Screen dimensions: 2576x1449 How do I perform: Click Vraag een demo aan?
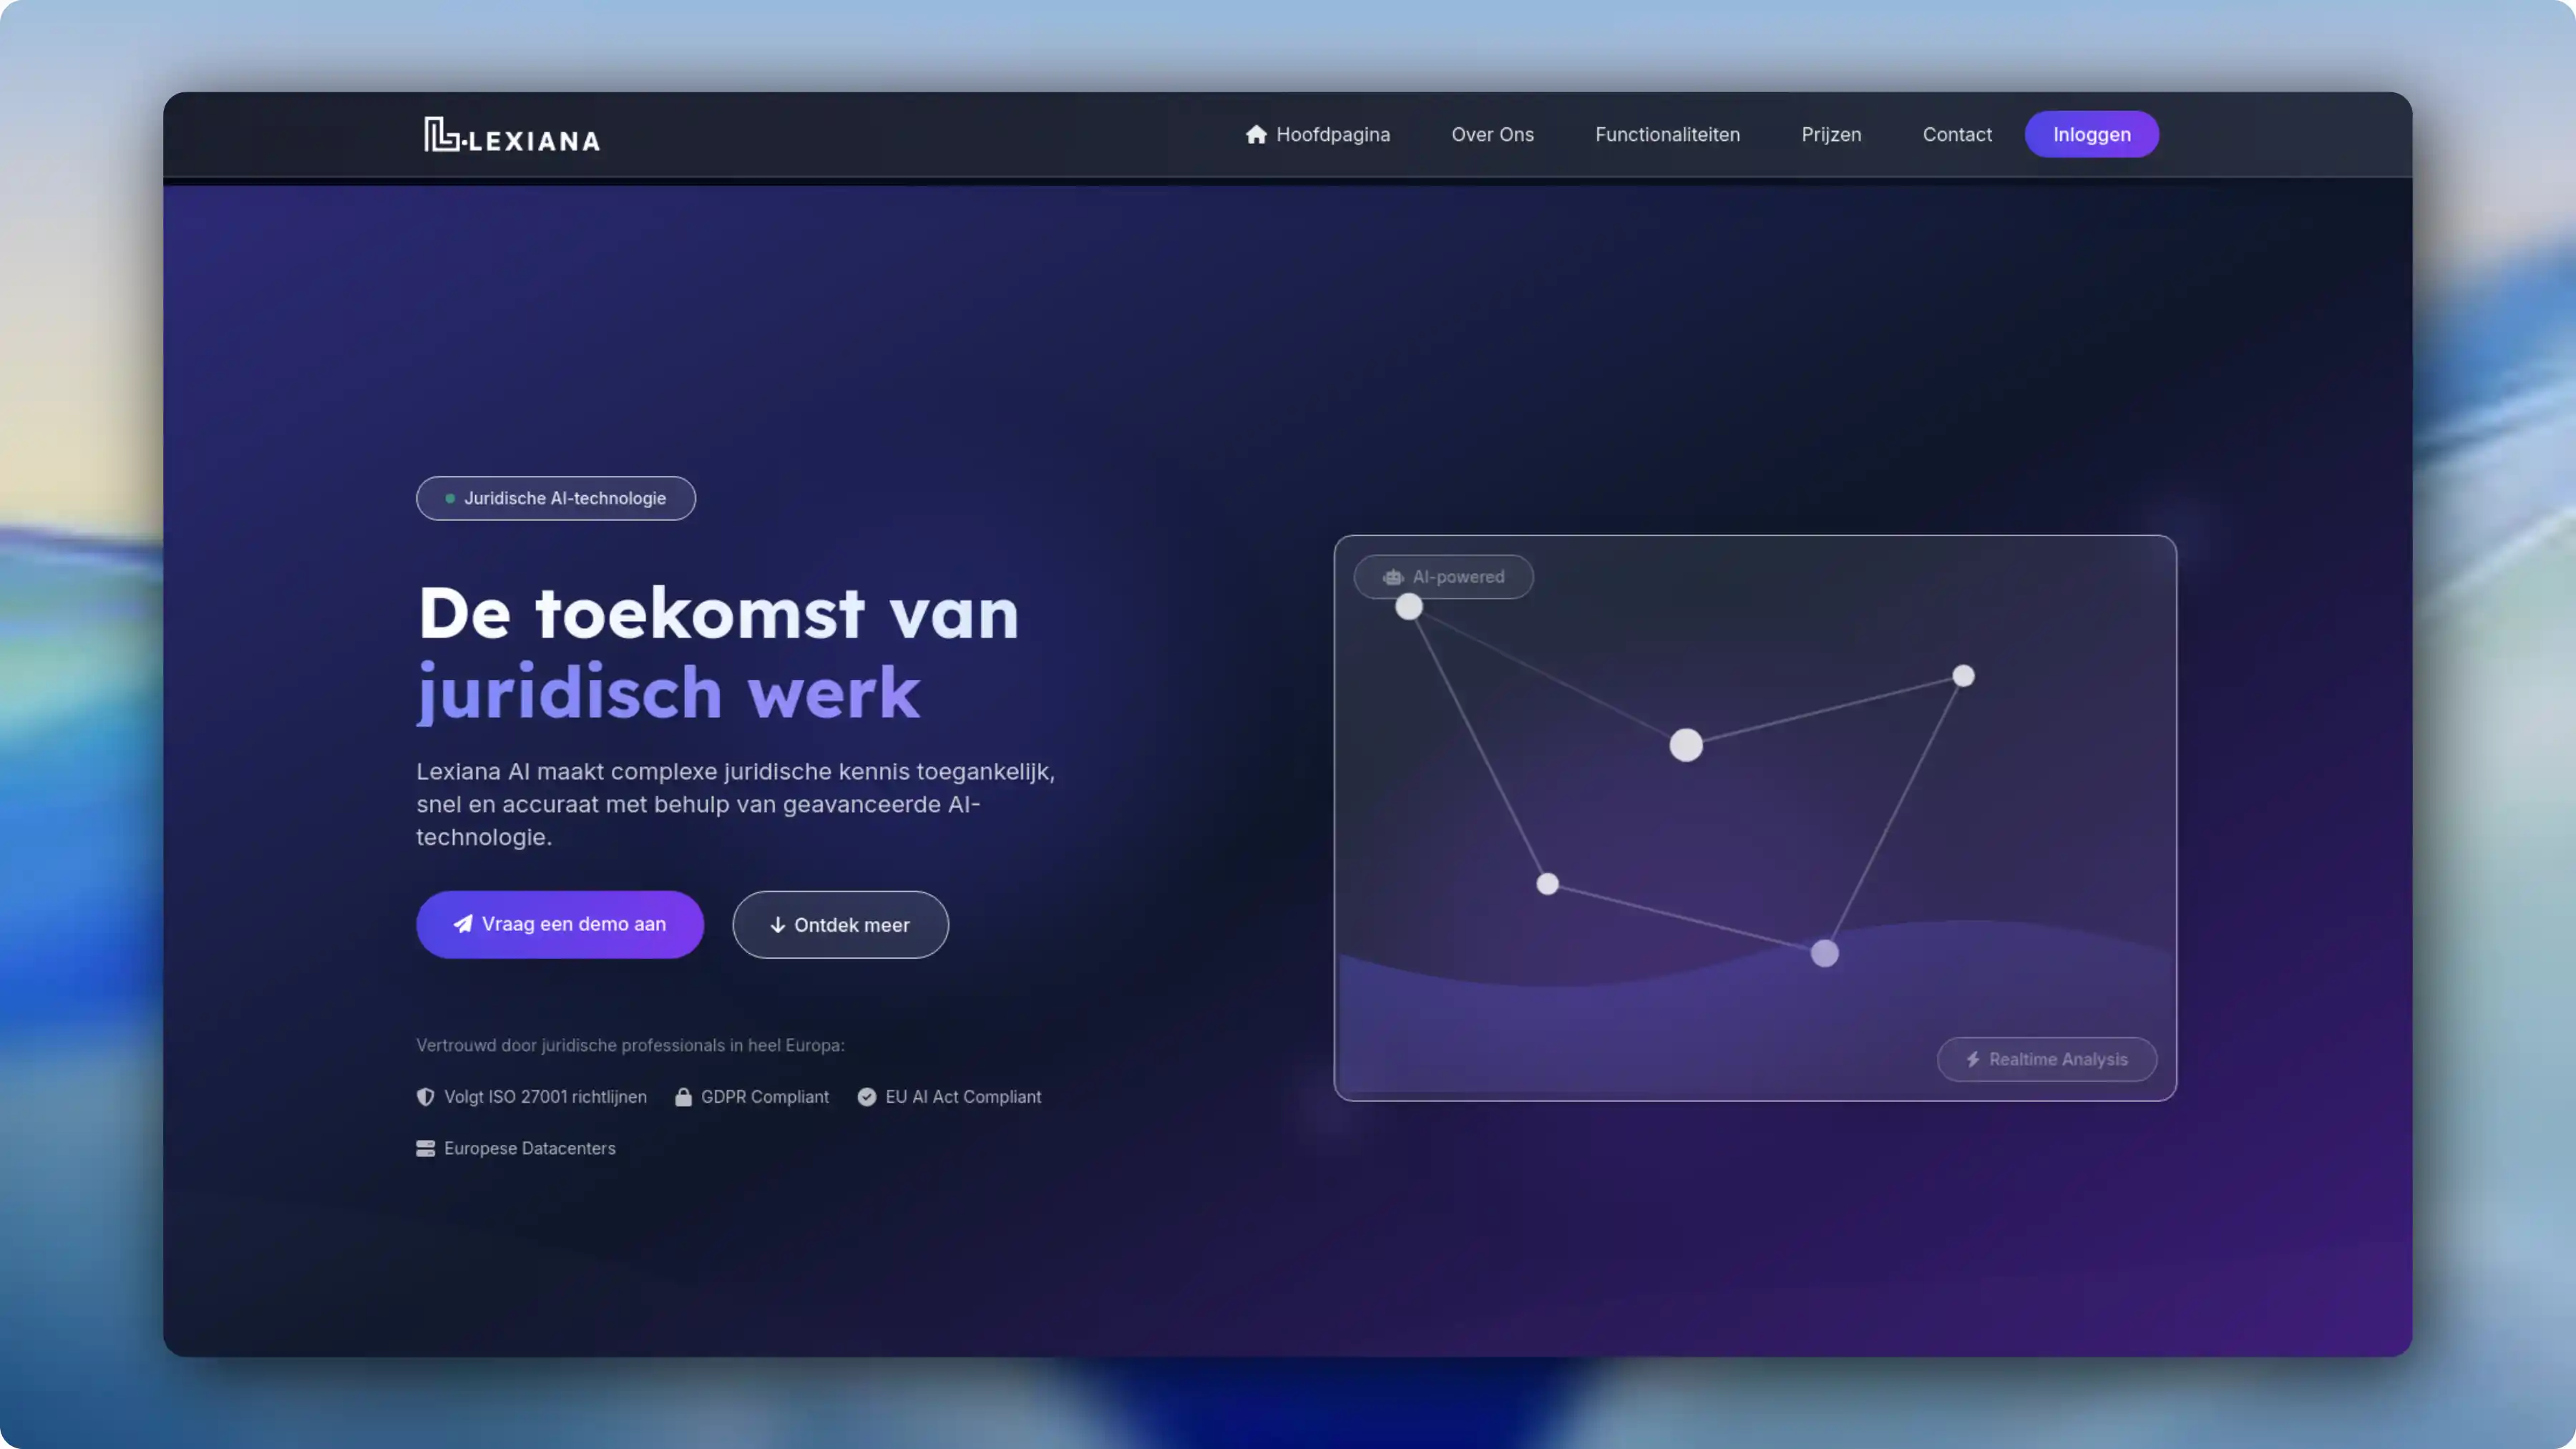coord(560,924)
